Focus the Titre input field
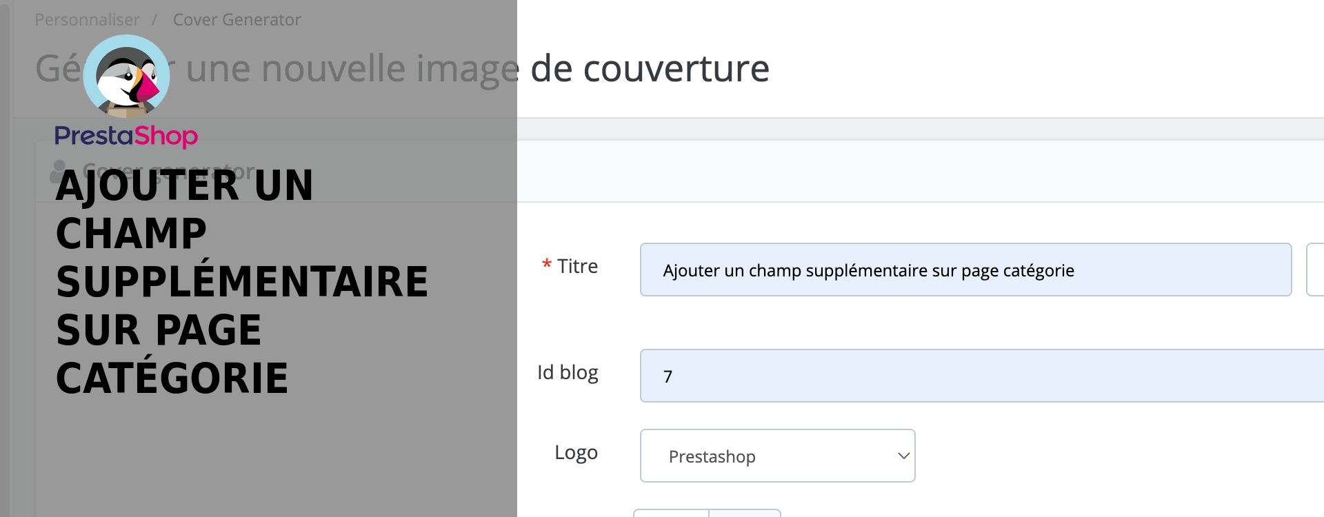This screenshot has height=517, width=1324. pyautogui.click(x=965, y=270)
